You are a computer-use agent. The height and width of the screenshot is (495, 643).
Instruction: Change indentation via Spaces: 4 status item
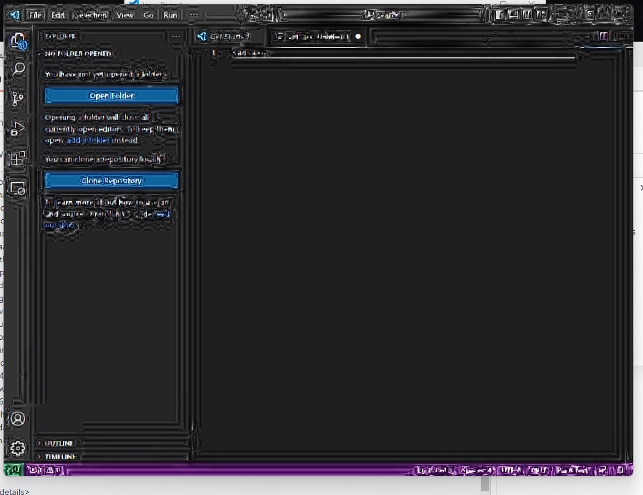point(476,470)
